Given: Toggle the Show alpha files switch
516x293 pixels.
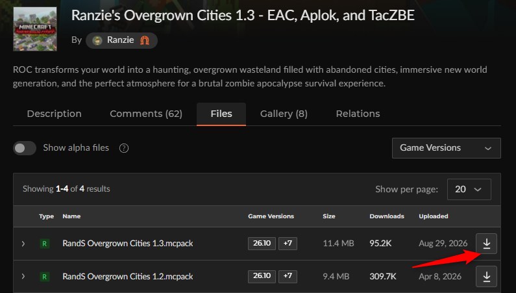Looking at the screenshot, I should 25,148.
